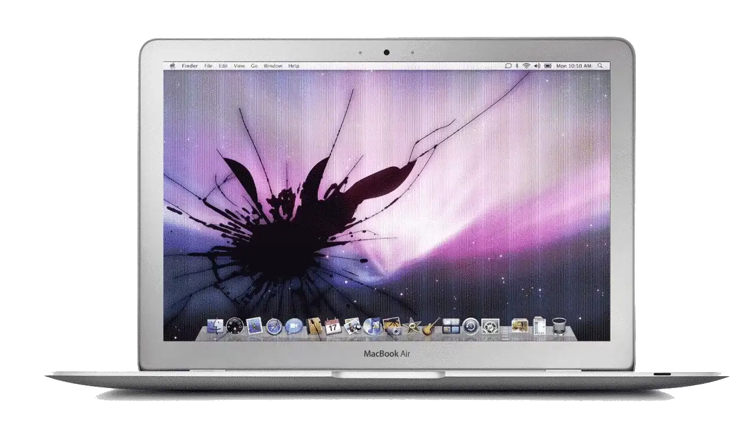Open the Trash in the dock
Viewport: 755px width, 424px height.
coord(559,326)
